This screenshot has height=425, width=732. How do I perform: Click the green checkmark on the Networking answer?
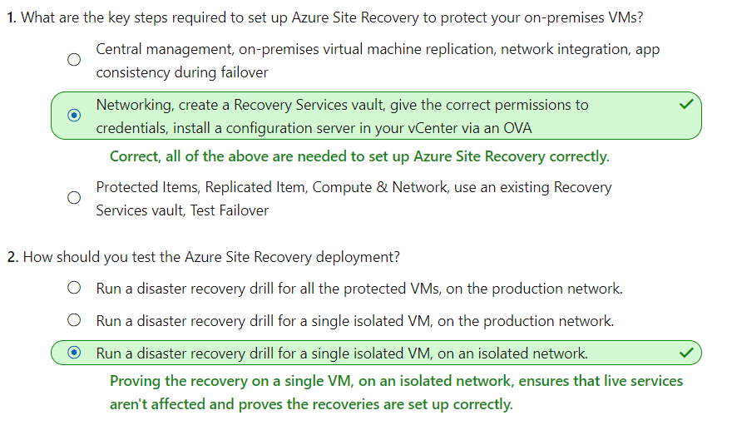686,106
